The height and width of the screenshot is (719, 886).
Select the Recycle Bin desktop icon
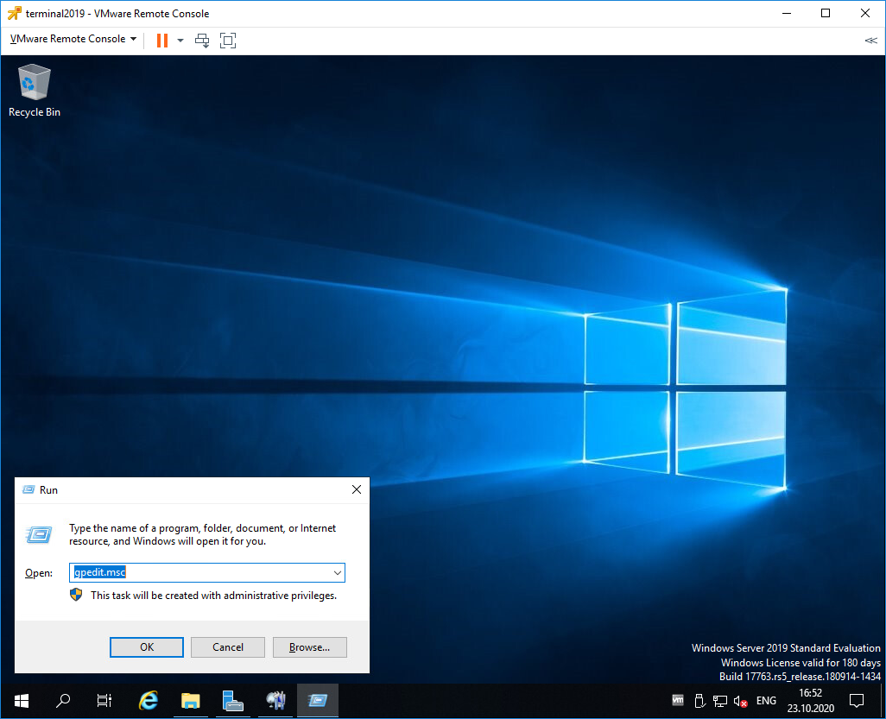click(x=35, y=91)
